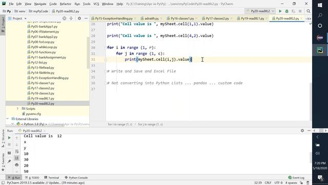Open Project panel settings gear
Screen dimensions: 328x185
79,18
